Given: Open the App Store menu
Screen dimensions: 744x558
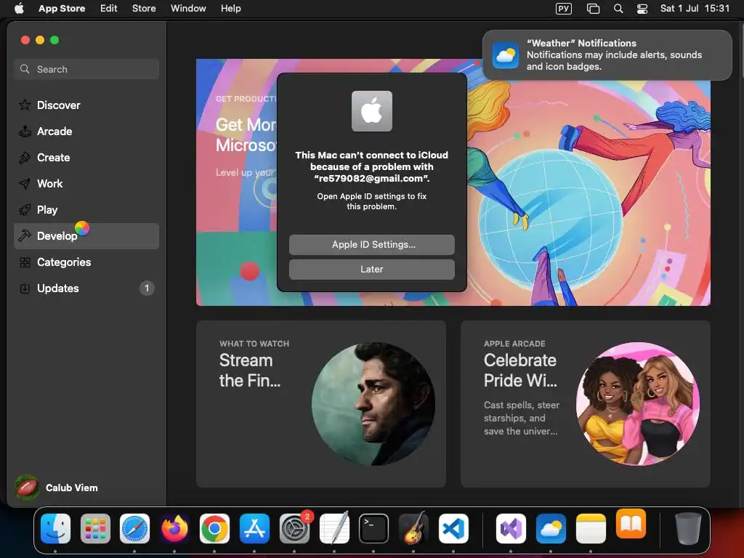Looking at the screenshot, I should [62, 8].
